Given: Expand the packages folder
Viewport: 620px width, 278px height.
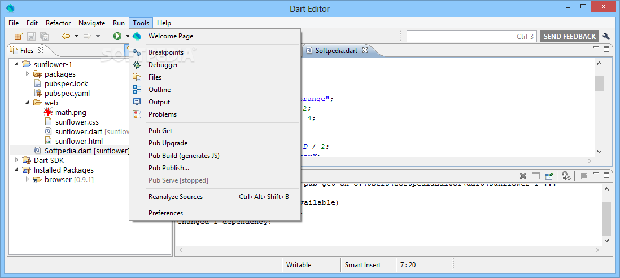Looking at the screenshot, I should pyautogui.click(x=27, y=74).
